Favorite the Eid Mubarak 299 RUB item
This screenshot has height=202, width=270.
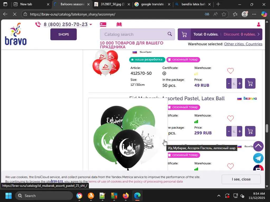pyautogui.click(x=230, y=118)
